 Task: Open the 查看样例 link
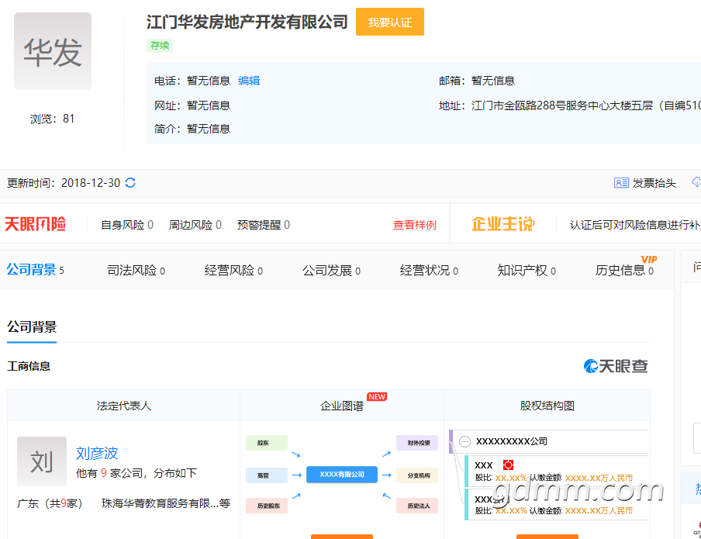click(414, 225)
